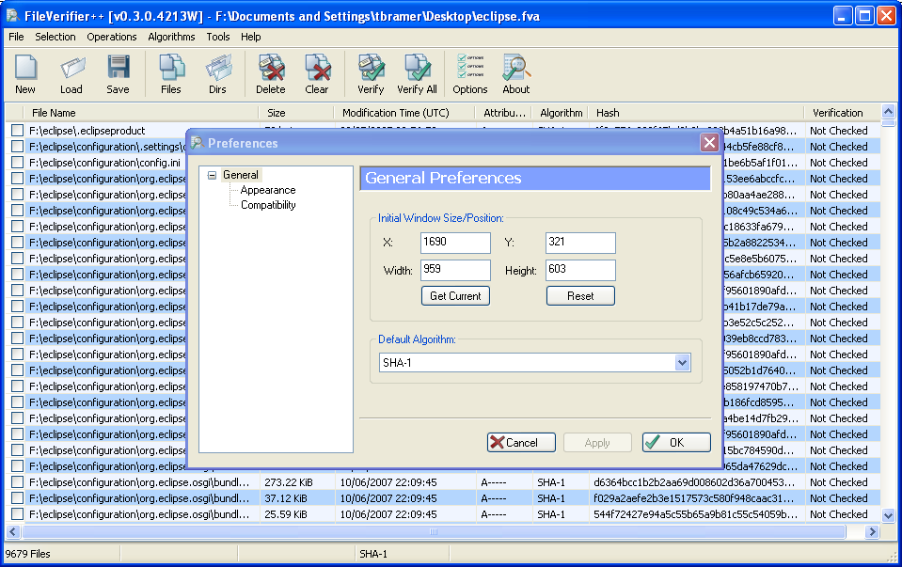Viewport: 902px width, 567px height.
Task: Click the Hash column header
Action: (x=696, y=113)
